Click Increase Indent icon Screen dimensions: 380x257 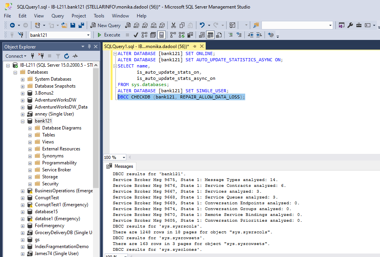[259, 35]
